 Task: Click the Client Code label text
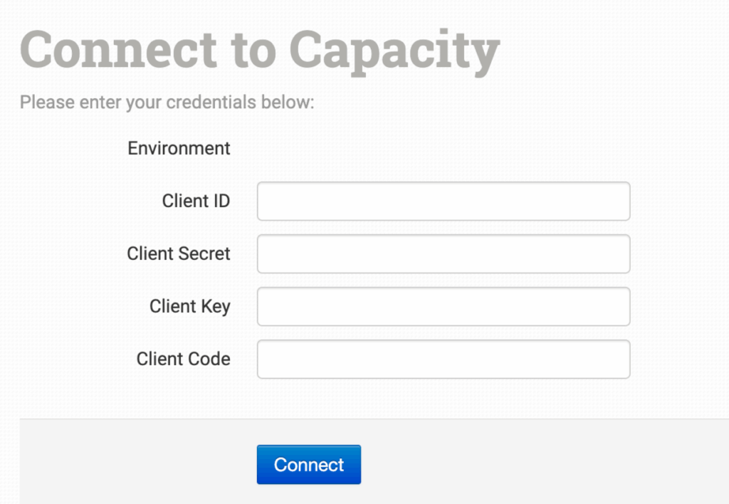pos(183,359)
